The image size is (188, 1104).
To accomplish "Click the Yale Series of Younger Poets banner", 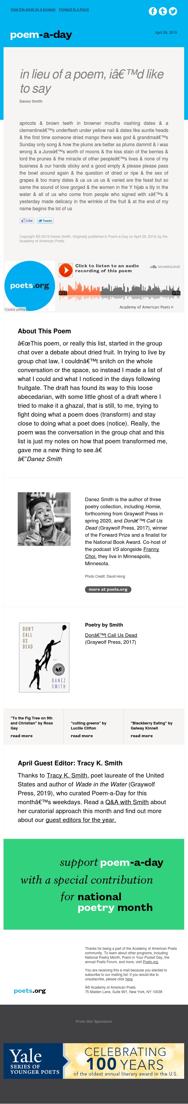I will point(94,1060).
